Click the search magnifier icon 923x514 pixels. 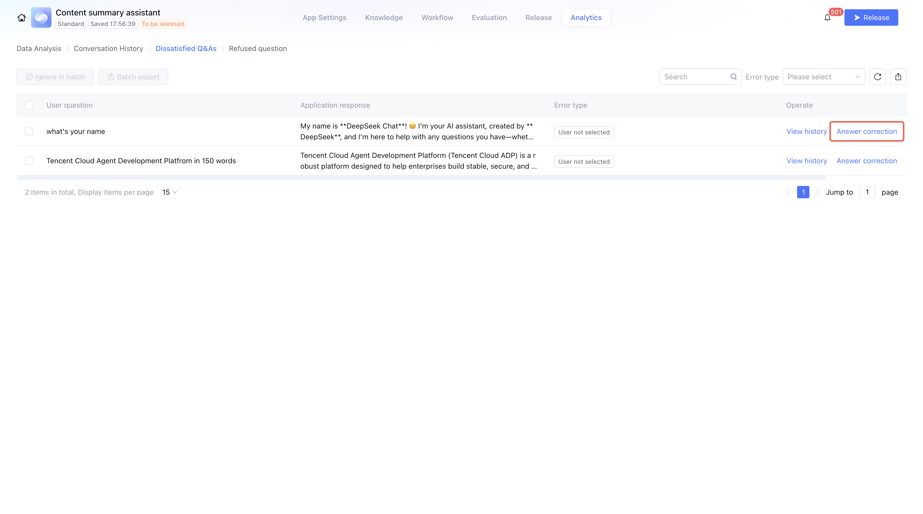(733, 77)
